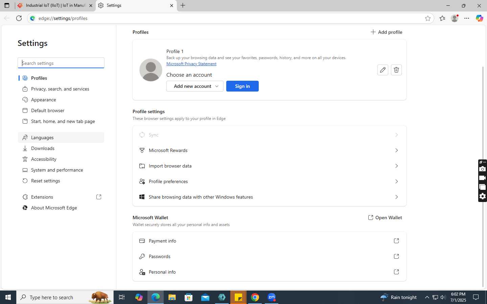The height and width of the screenshot is (304, 487).
Task: Add this page to favorites star
Action: click(428, 18)
